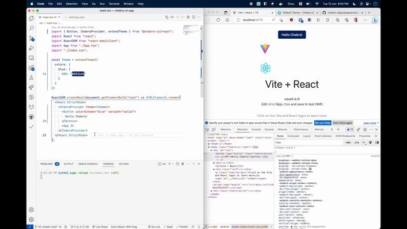Split the terminal panel
407x229 pixels.
point(177,164)
